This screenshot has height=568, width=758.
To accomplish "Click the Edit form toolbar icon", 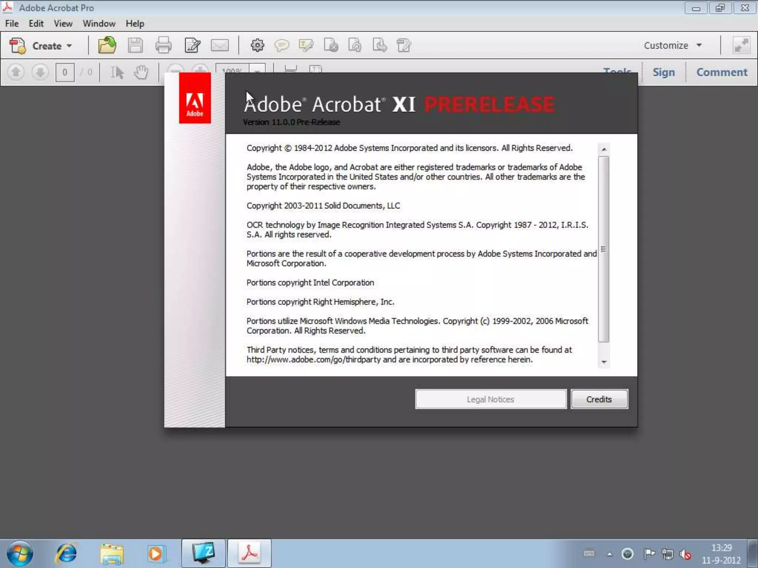I will point(404,45).
